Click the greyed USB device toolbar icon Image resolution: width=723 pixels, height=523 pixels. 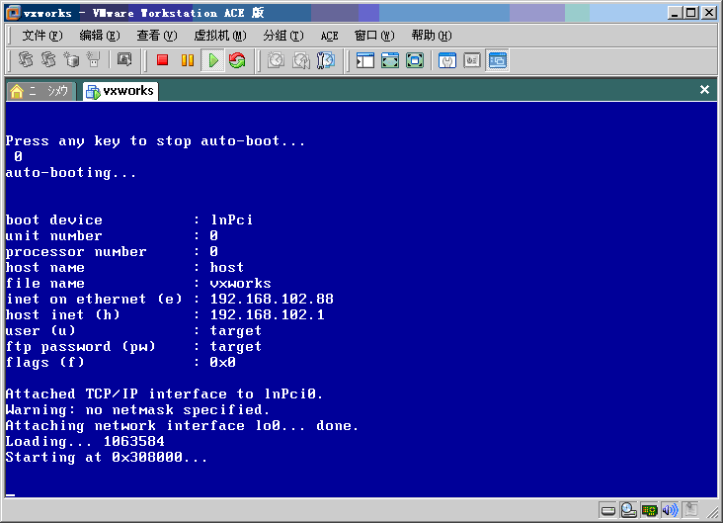pyautogui.click(x=94, y=60)
